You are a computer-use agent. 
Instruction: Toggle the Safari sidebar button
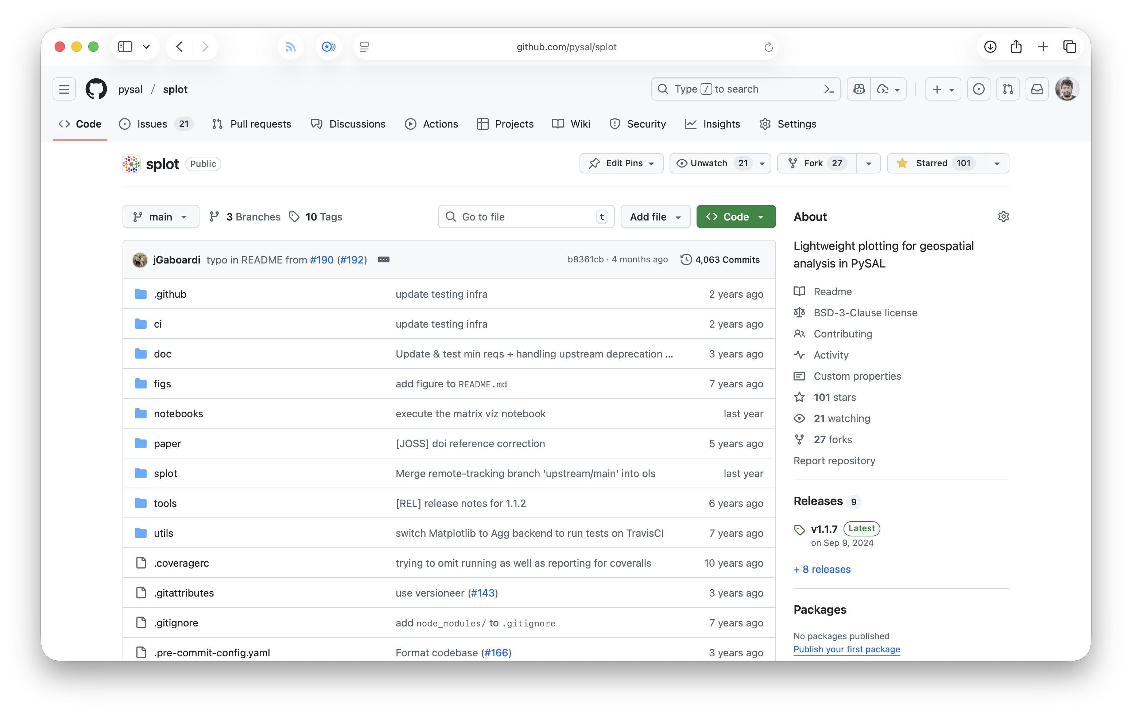[125, 47]
